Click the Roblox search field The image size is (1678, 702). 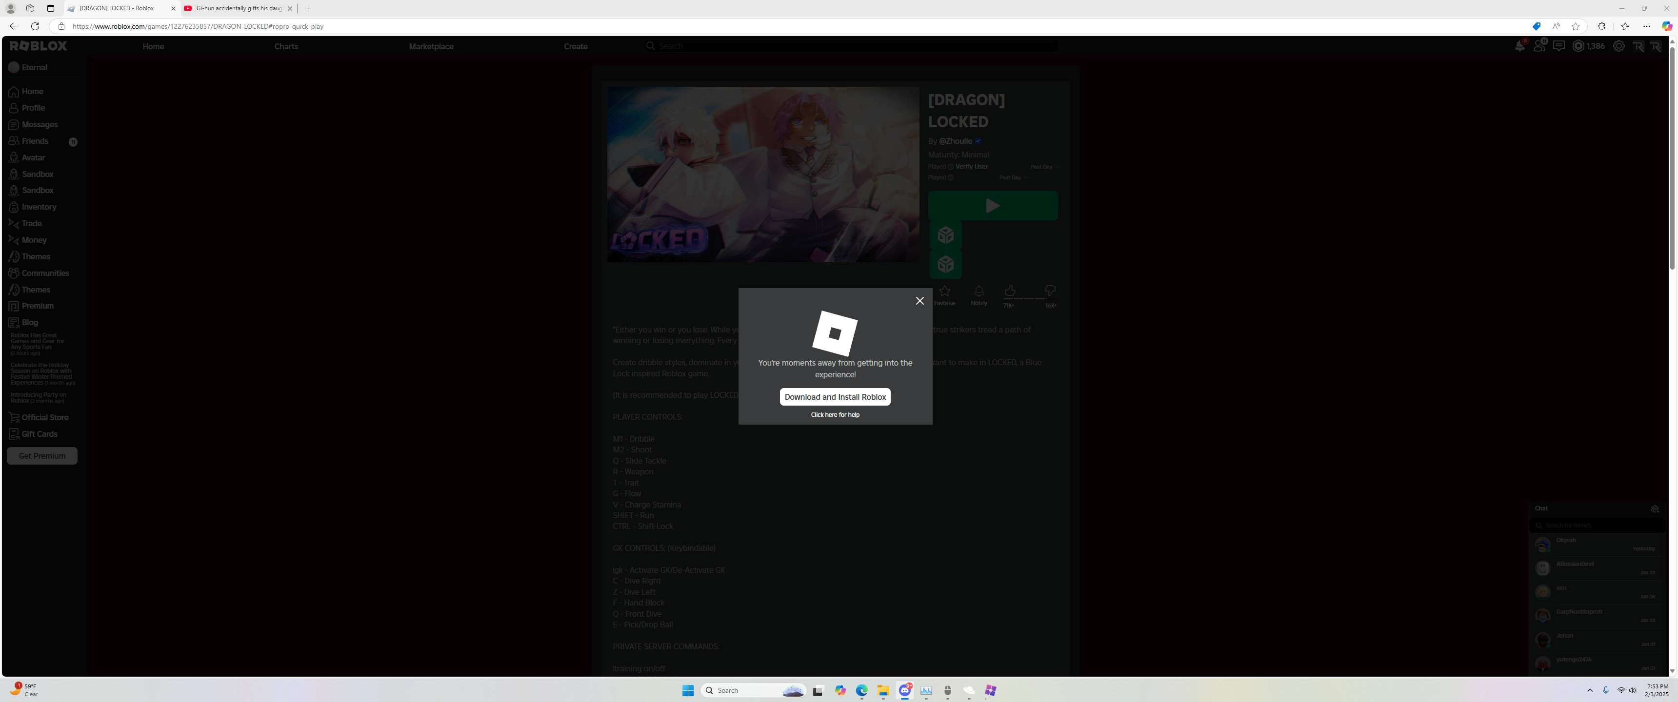point(850,46)
